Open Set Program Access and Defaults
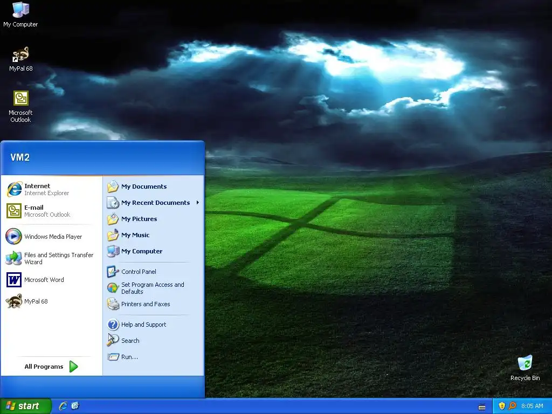The width and height of the screenshot is (552, 414). click(x=154, y=288)
